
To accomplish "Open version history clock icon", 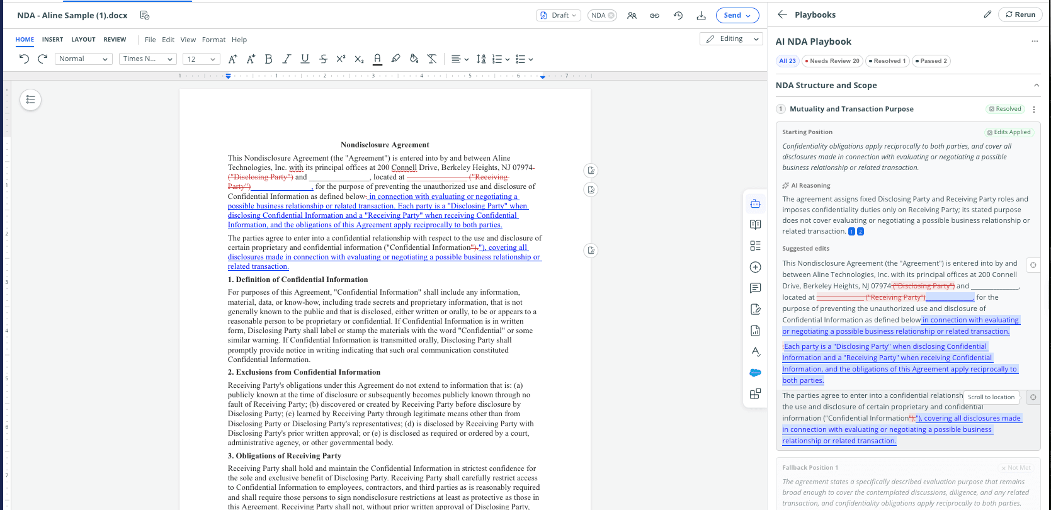I will [x=678, y=15].
